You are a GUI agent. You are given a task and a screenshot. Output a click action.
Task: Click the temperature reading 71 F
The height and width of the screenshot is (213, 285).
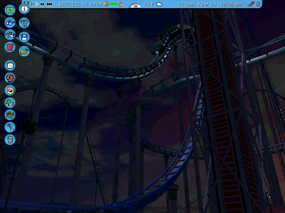[x=149, y=4]
